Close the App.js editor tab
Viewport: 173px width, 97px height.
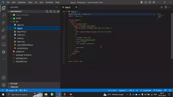pyautogui.click(x=76, y=7)
